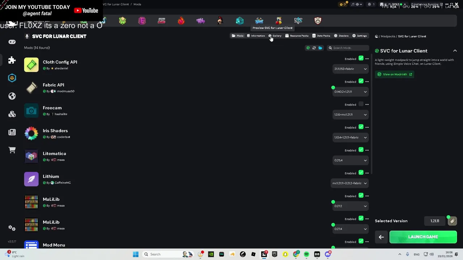Disable the MaLiLib 0.27.2 checkbox
Image resolution: width=463 pixels, height=260 pixels.
(361, 196)
